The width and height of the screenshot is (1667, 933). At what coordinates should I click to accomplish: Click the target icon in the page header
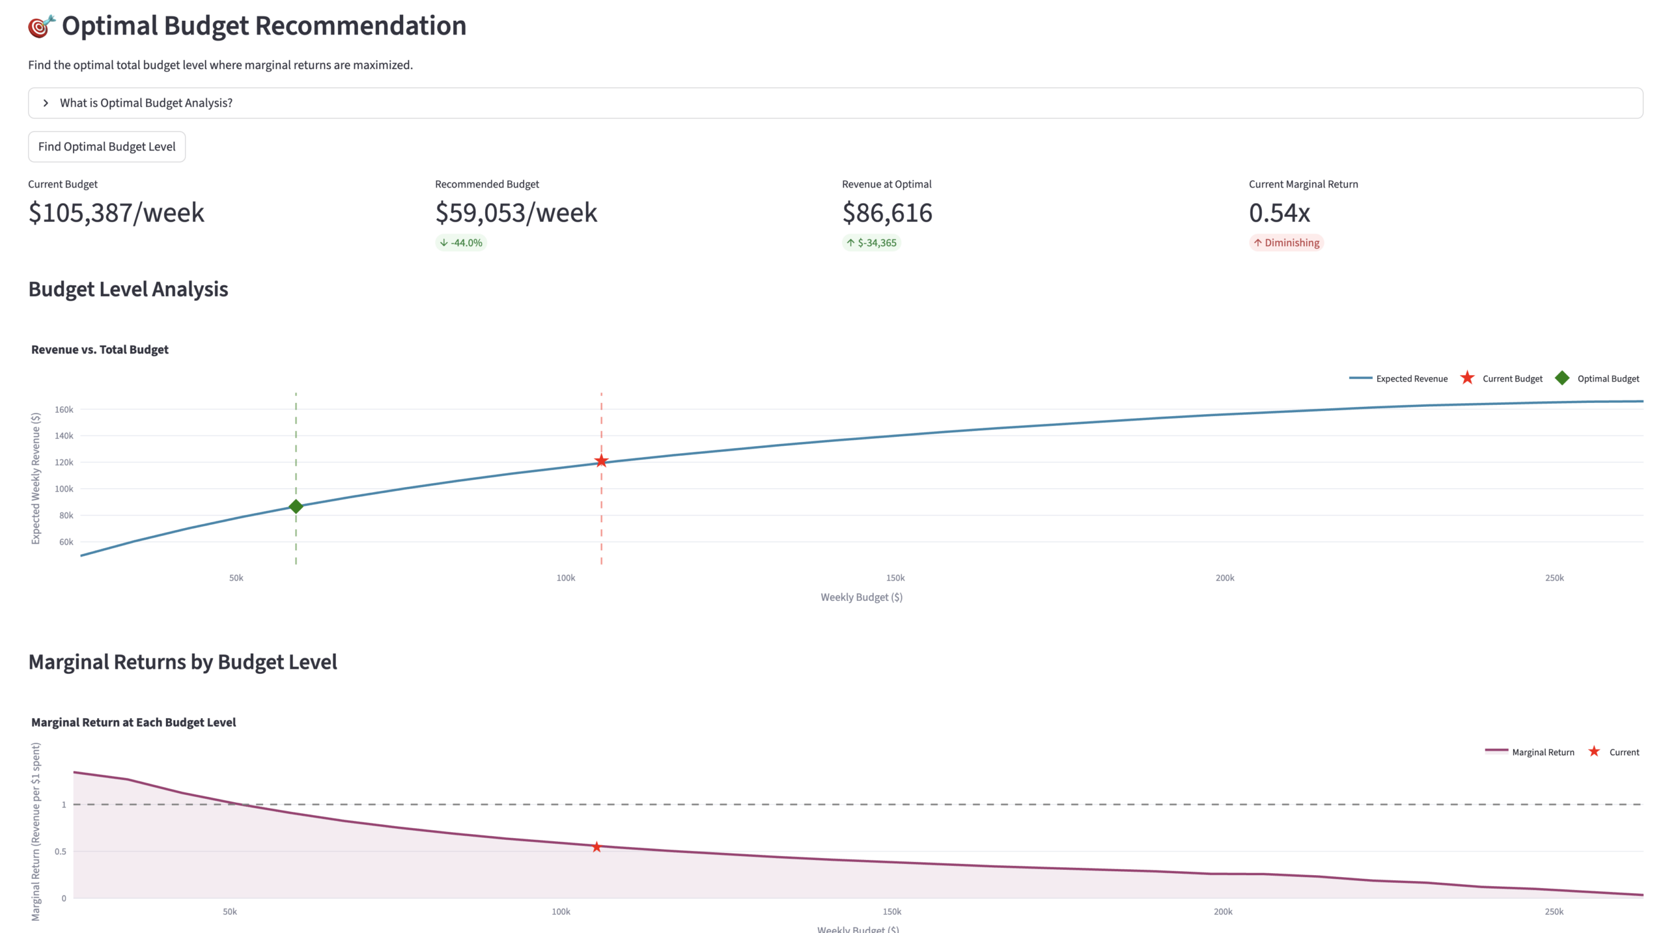click(x=40, y=26)
